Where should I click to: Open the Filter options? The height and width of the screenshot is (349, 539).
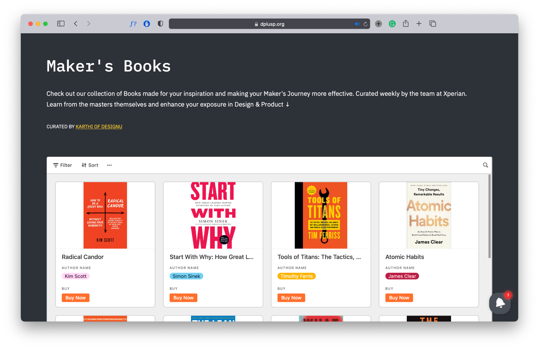point(63,165)
